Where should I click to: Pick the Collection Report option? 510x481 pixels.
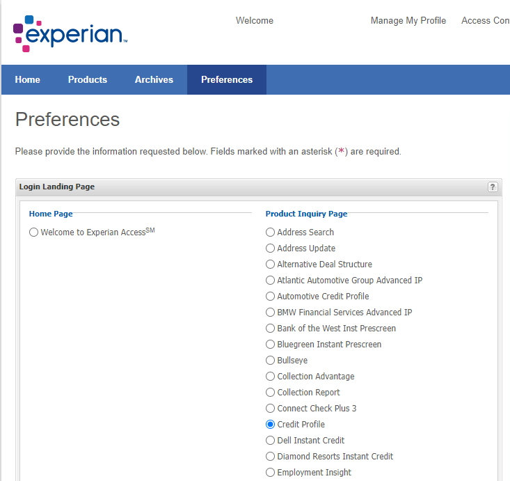[271, 393]
